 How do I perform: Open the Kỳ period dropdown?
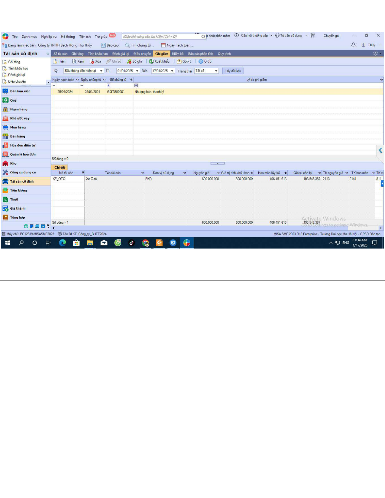coord(101,71)
